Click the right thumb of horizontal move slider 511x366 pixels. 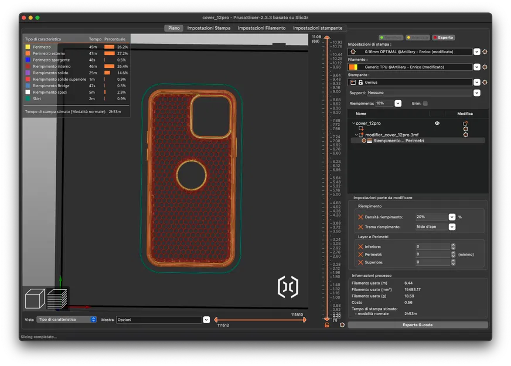point(304,320)
